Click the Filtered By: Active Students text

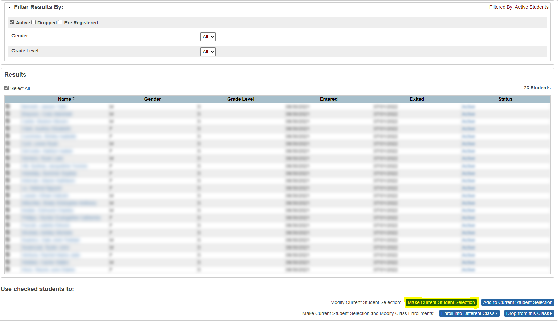(519, 7)
